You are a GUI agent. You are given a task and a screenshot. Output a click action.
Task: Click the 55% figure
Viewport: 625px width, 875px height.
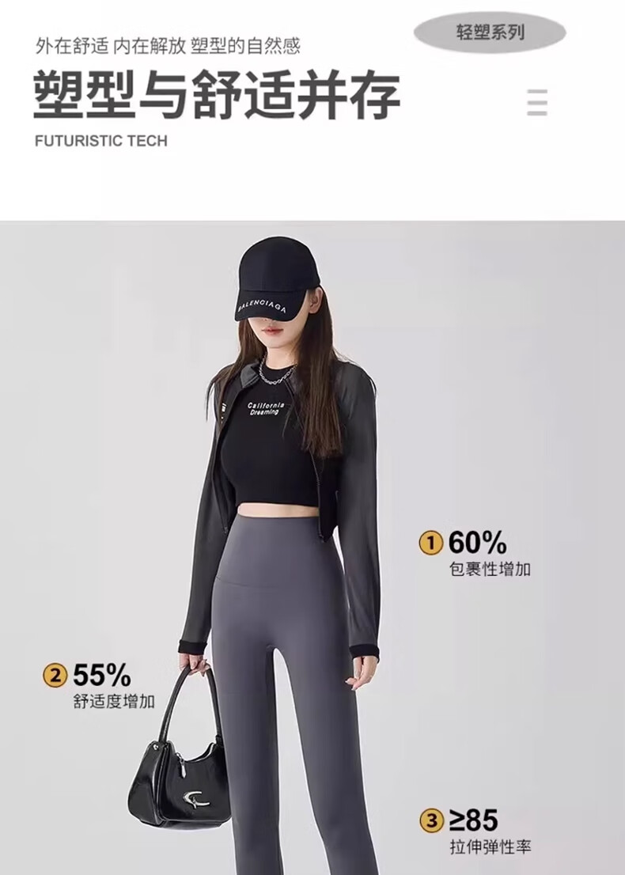pos(102,675)
